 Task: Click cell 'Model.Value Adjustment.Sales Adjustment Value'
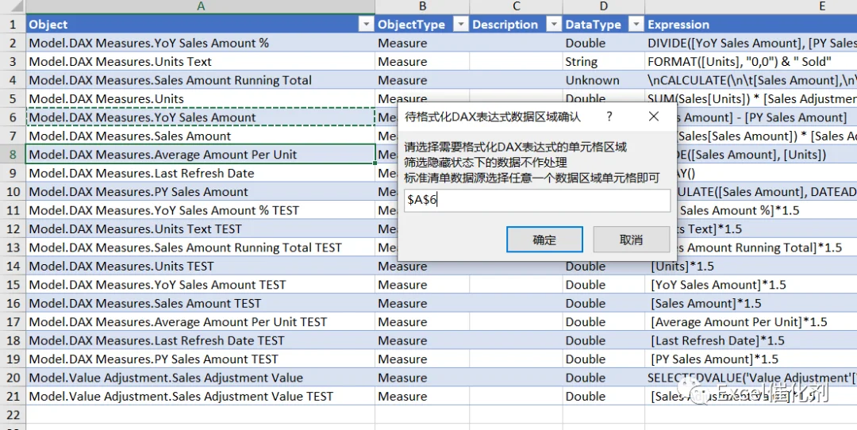[x=201, y=378]
